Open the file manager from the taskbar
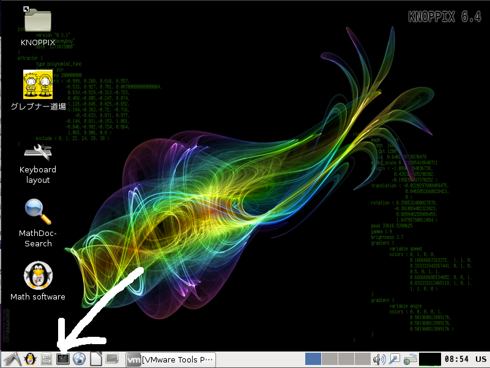The image size is (490, 368). pos(46,359)
